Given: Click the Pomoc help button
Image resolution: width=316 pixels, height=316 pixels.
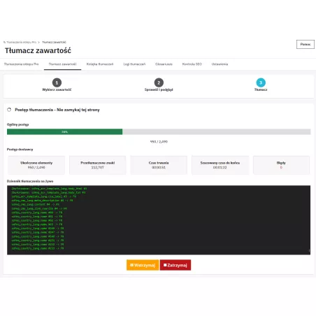Looking at the screenshot, I should click(x=306, y=44).
